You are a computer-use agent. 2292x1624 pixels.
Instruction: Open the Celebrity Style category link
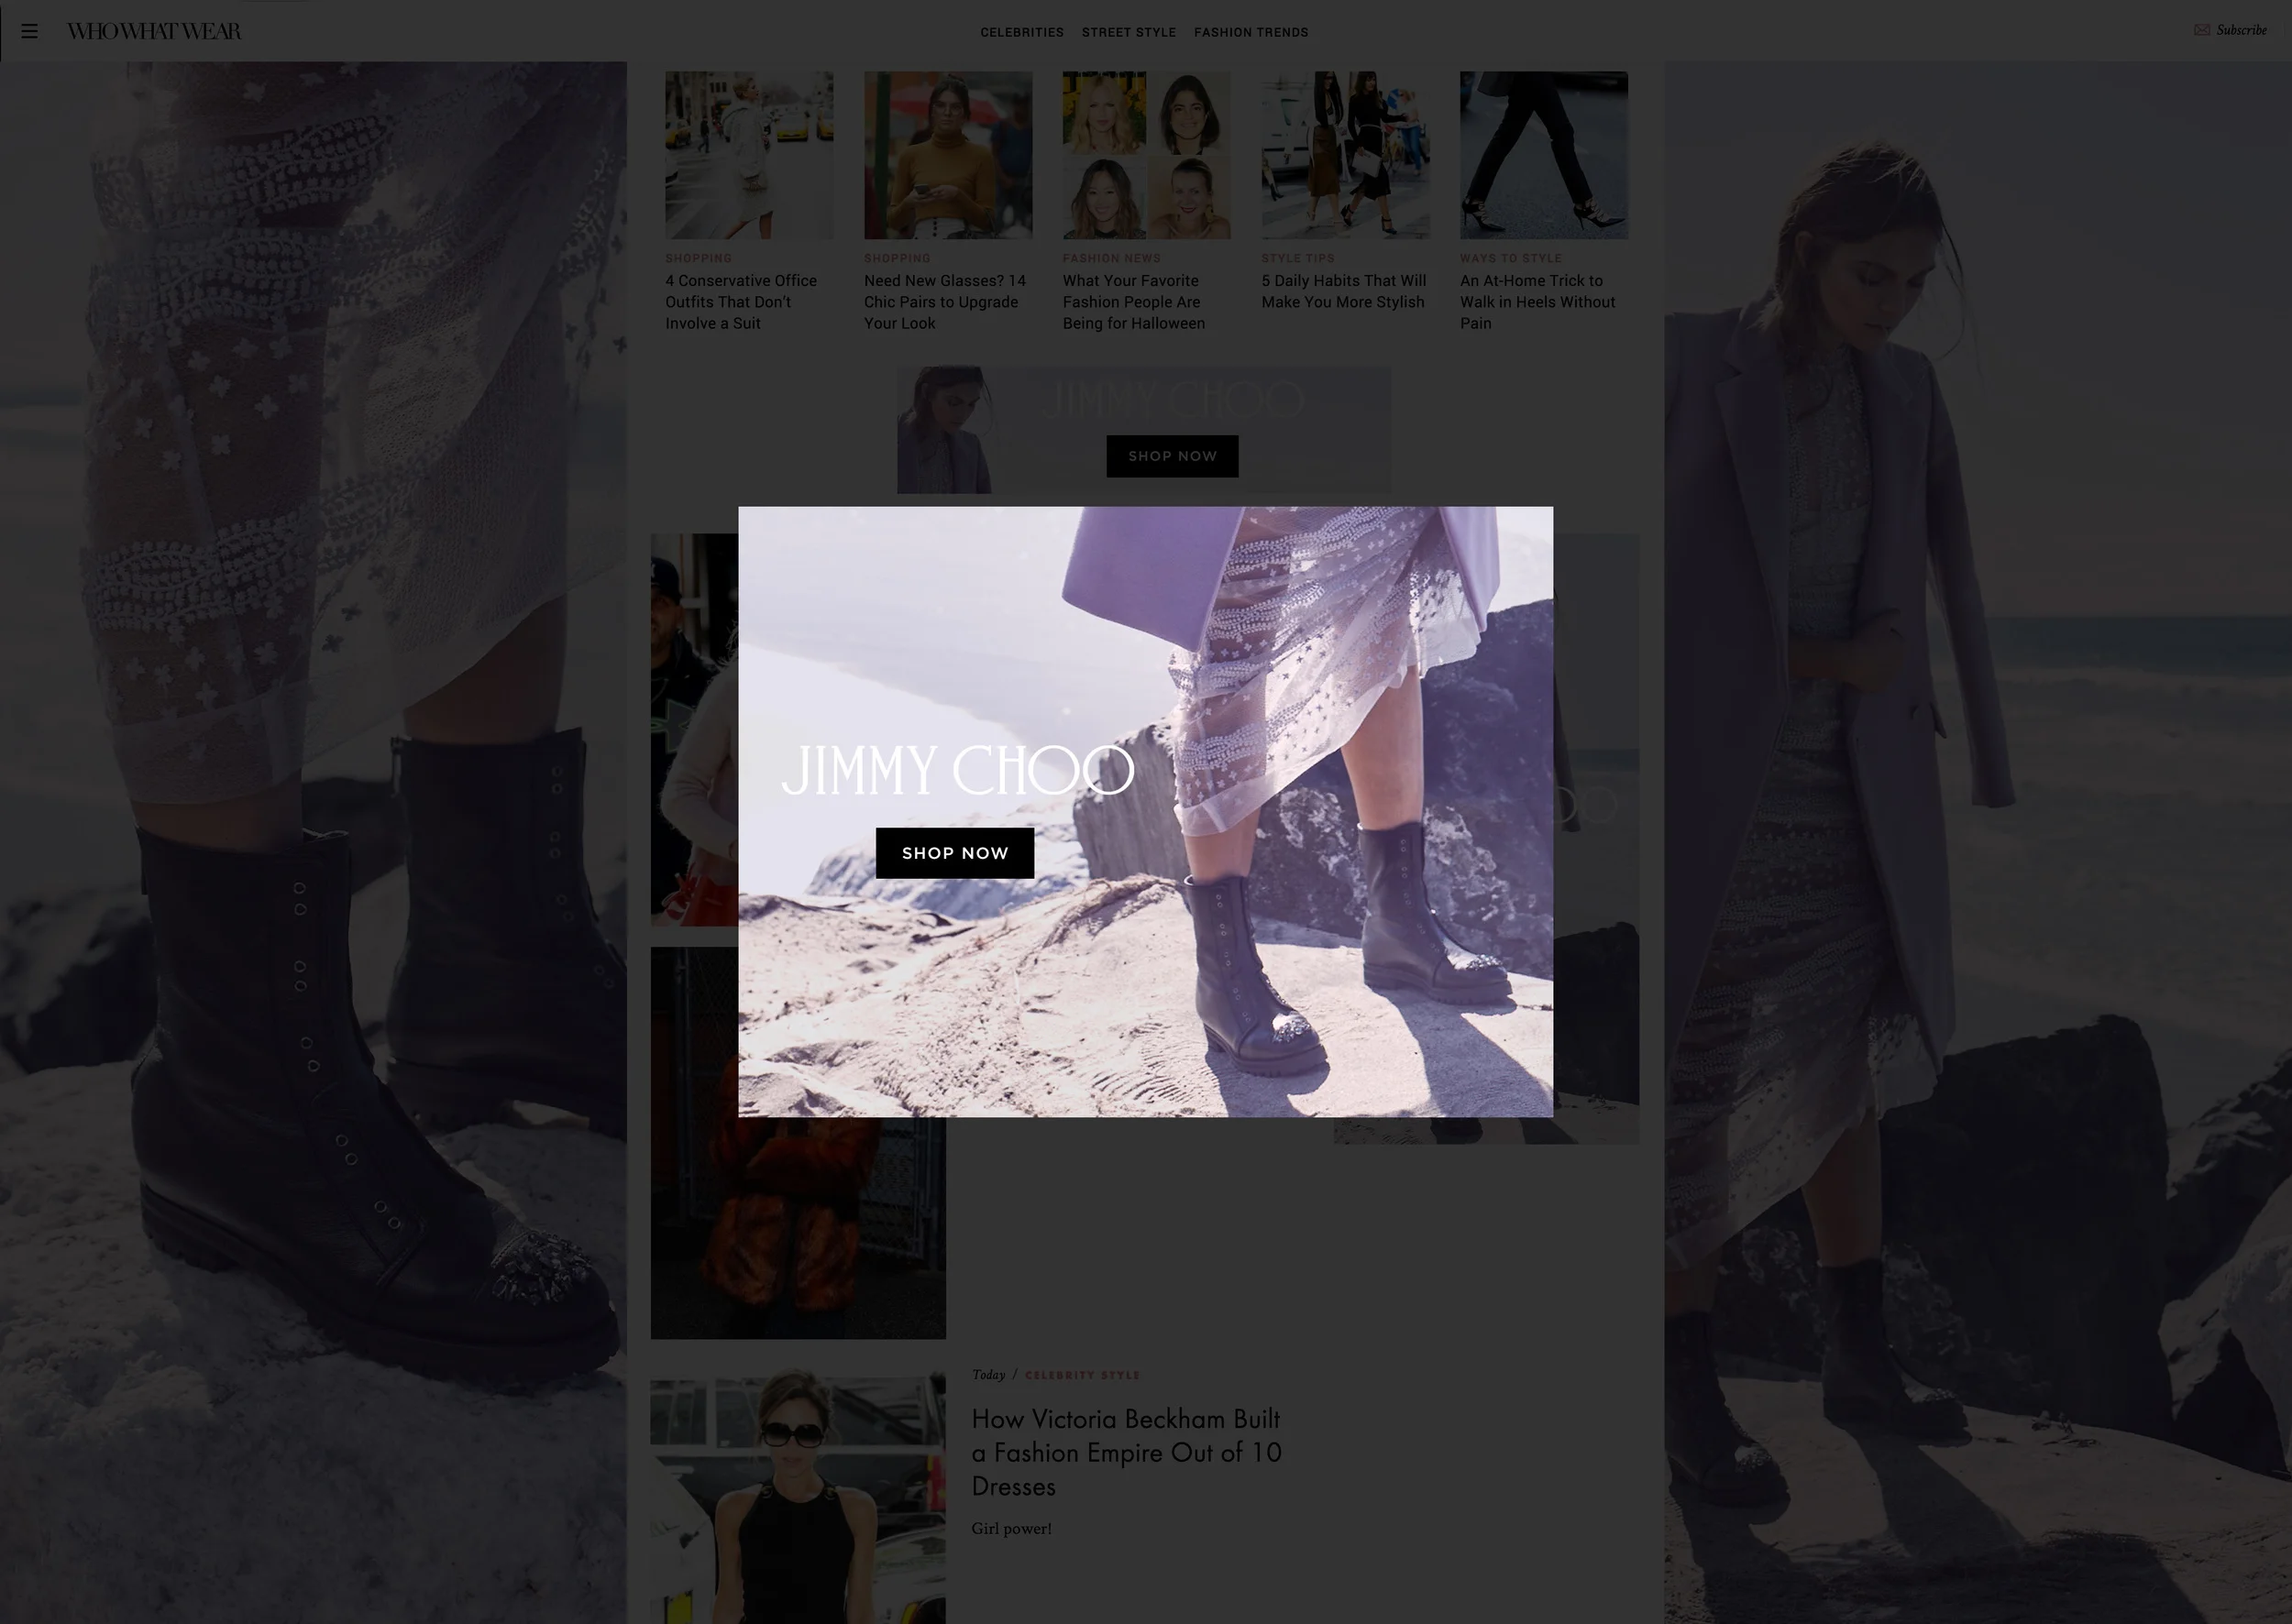1083,1375
